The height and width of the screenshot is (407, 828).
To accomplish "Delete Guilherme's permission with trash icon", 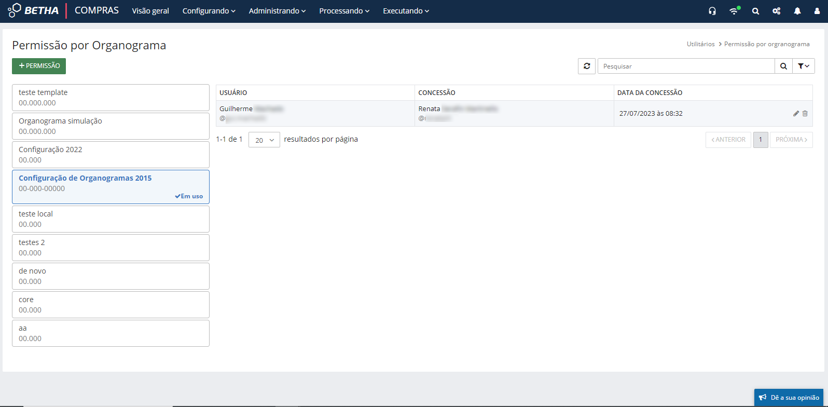I will coord(805,113).
